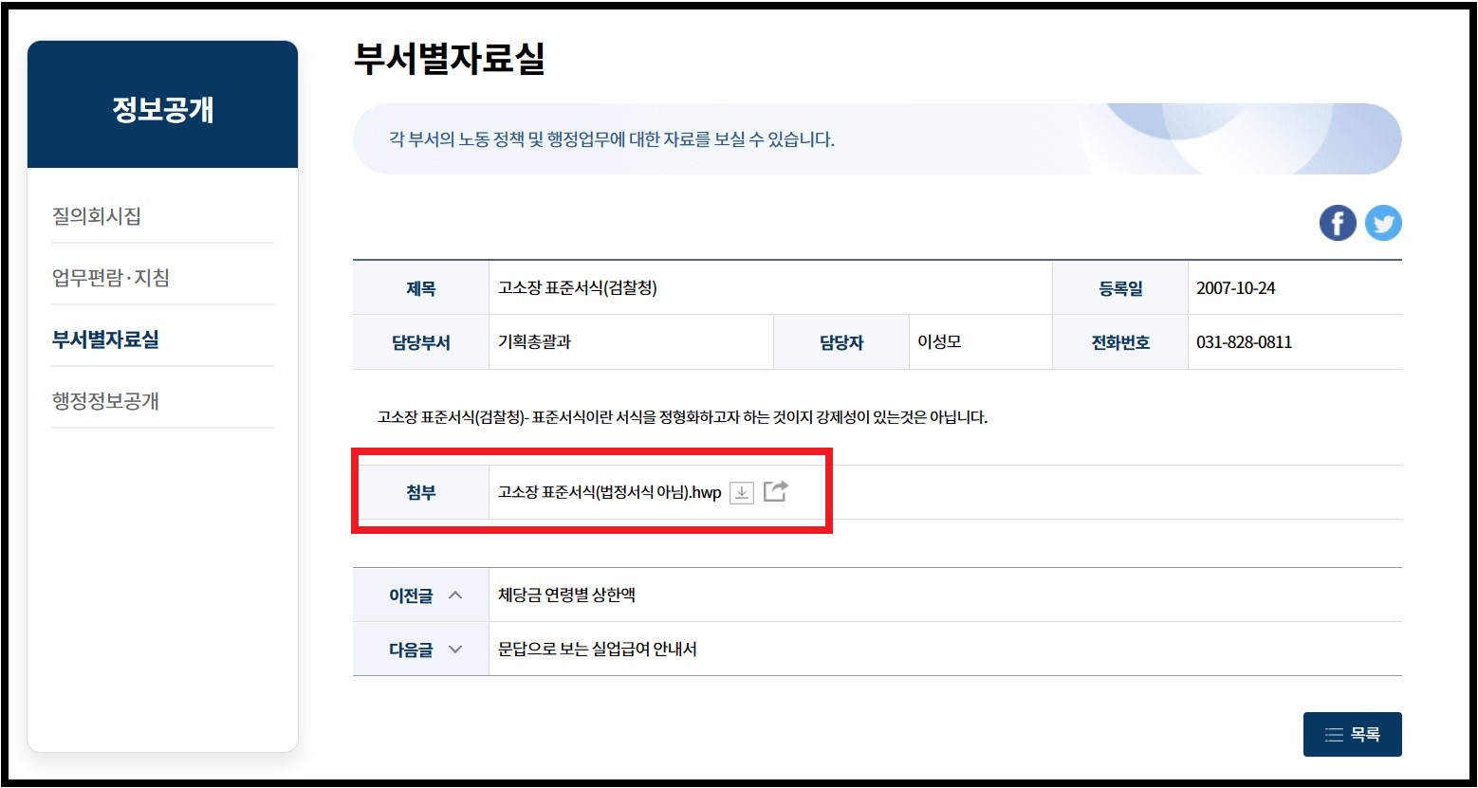Click the 부서별자료실 page heading
Screen dimensions: 1478x788
pos(450,59)
